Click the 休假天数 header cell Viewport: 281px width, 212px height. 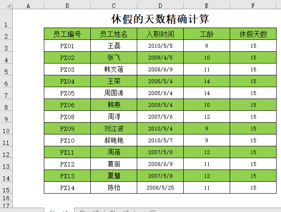(x=253, y=34)
